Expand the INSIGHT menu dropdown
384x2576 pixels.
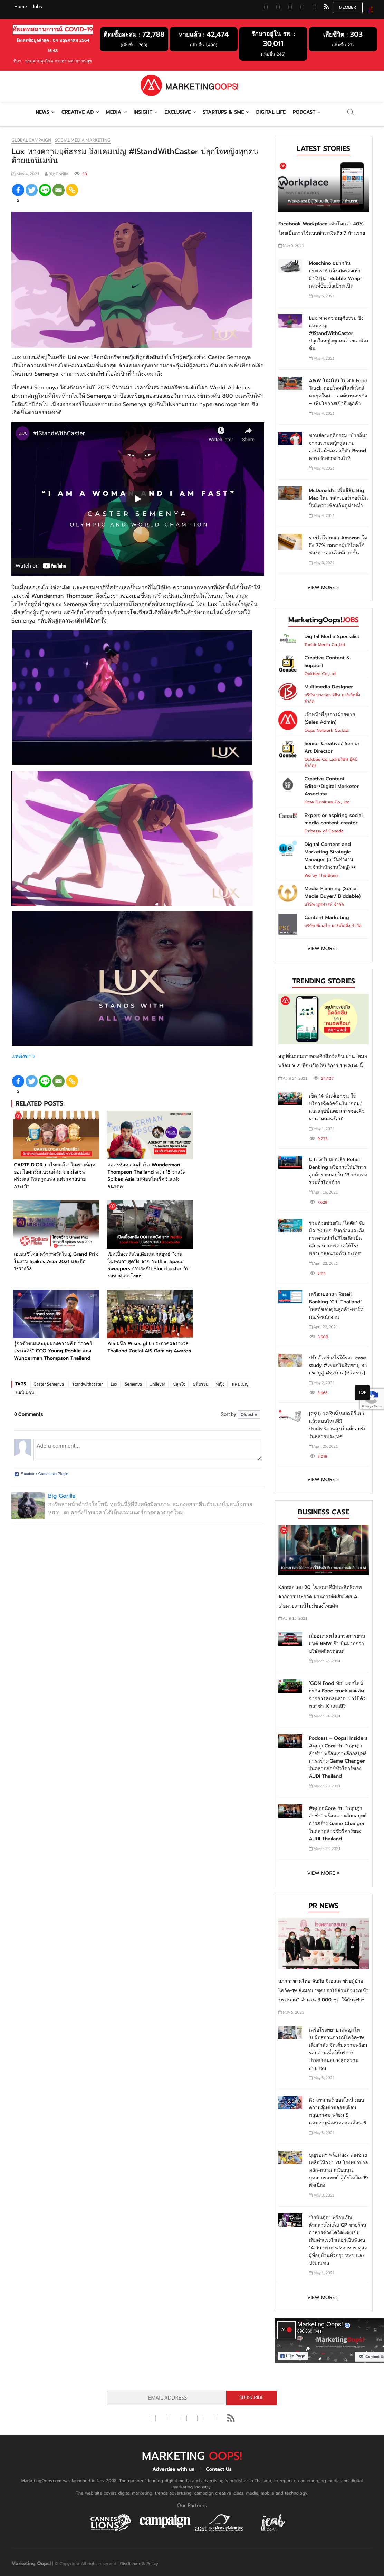(x=145, y=112)
